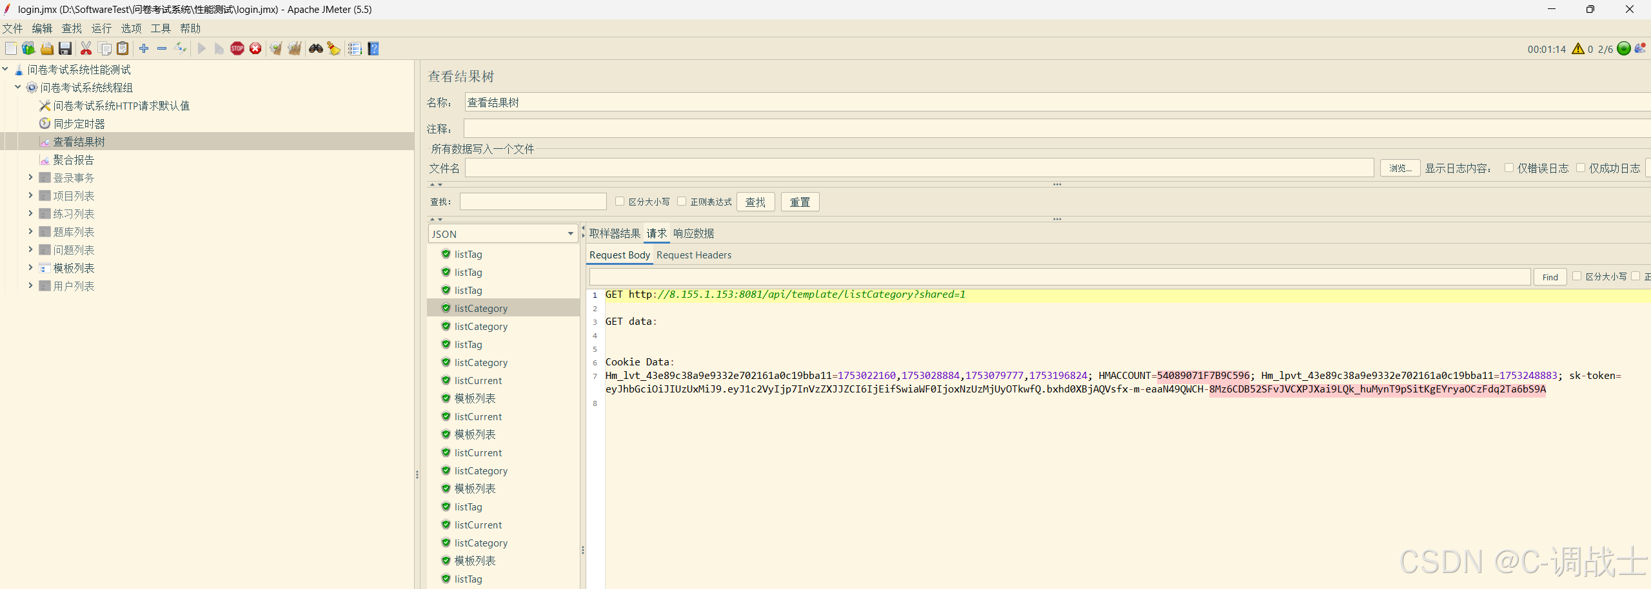Open Help book icon
This screenshot has height=589, width=1651.
[x=373, y=48]
